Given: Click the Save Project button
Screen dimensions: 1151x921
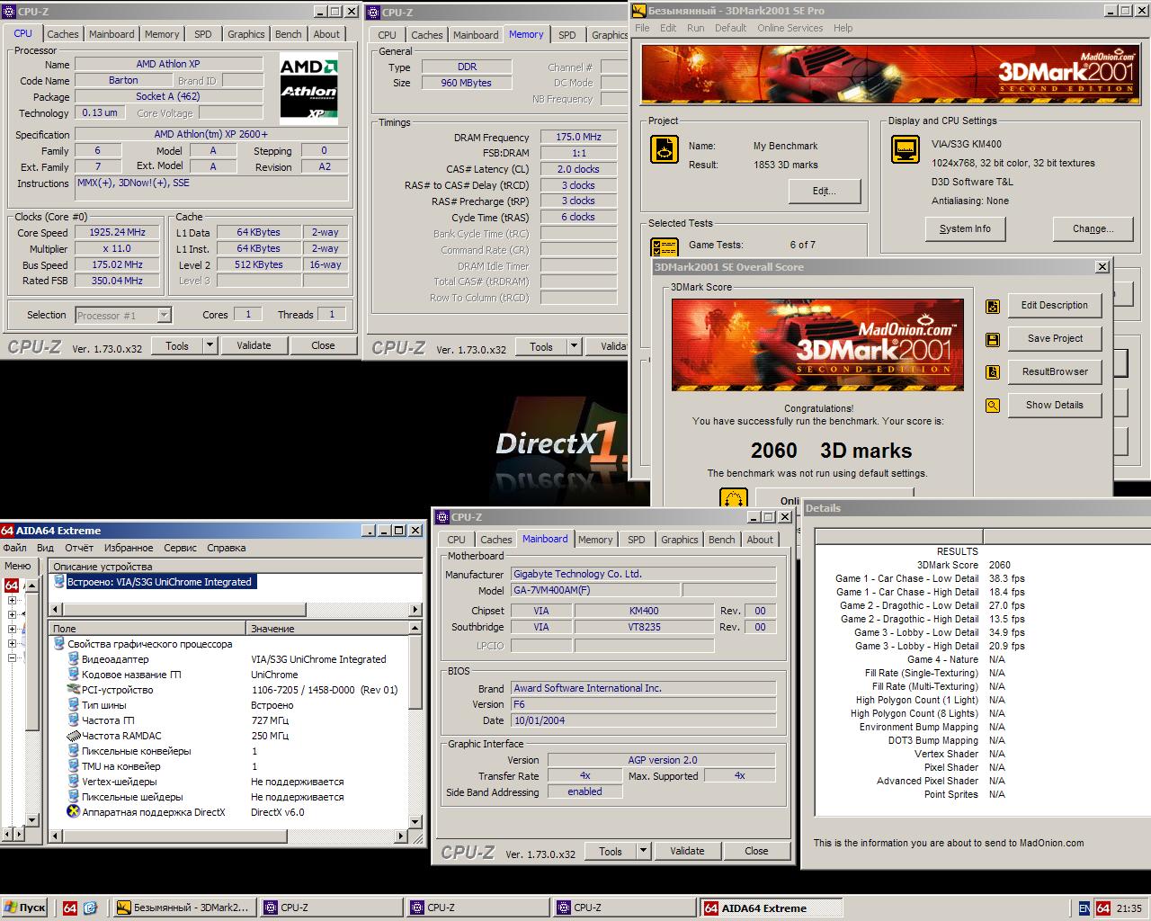Looking at the screenshot, I should click(1054, 339).
